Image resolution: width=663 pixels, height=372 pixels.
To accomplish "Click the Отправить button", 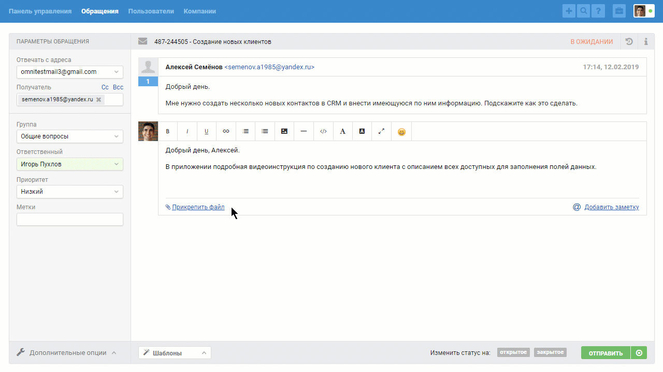I will (606, 353).
